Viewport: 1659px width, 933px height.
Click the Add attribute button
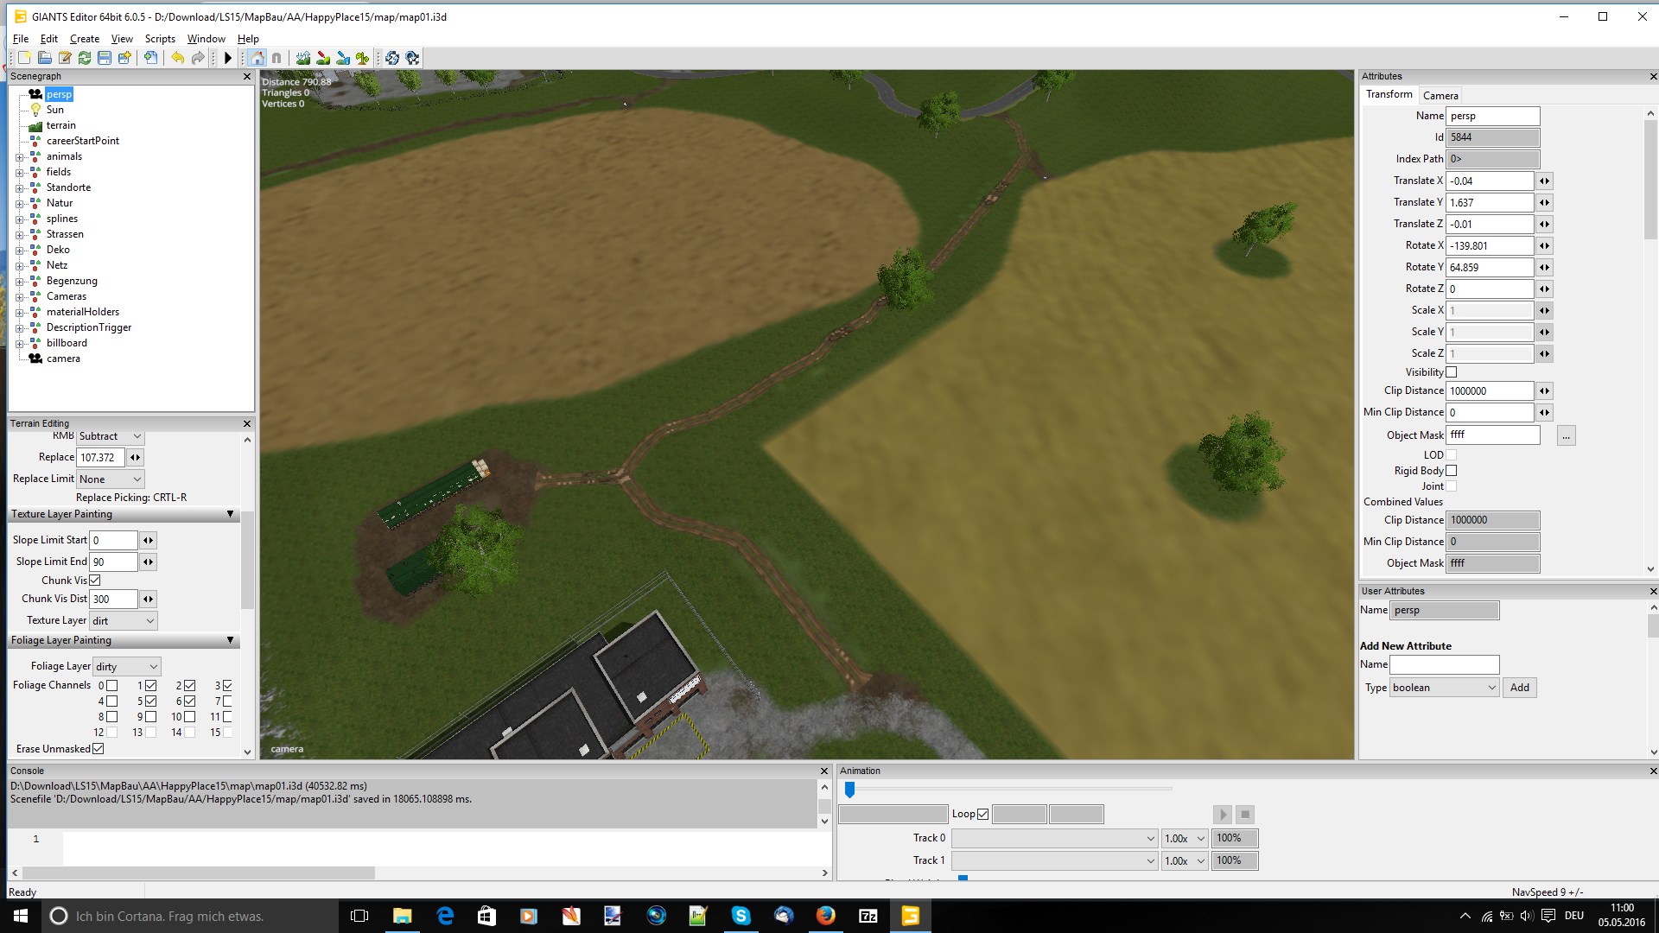pos(1519,688)
